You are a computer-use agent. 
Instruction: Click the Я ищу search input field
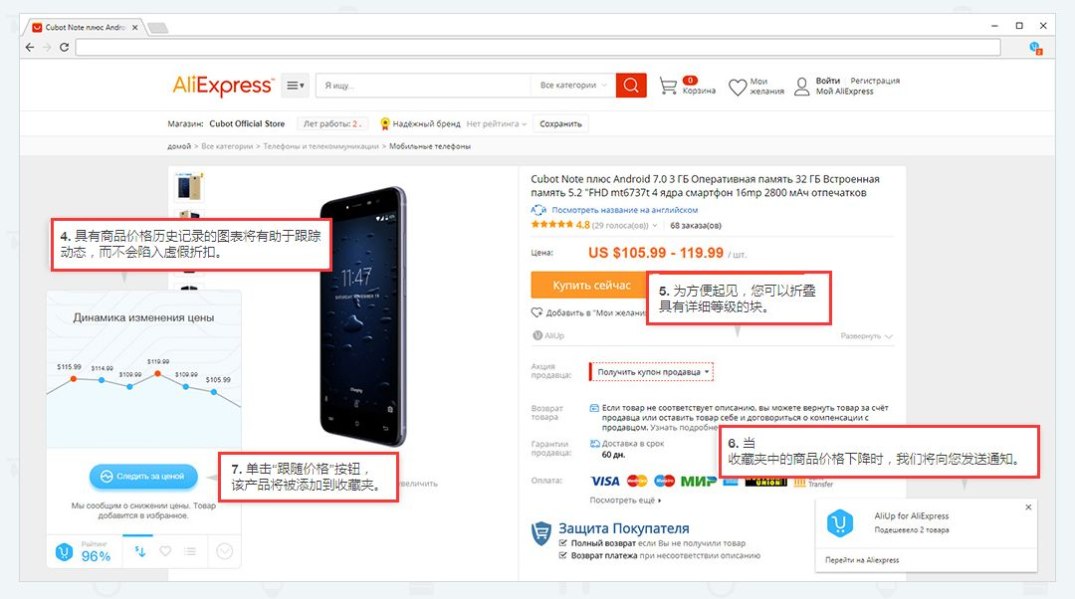pos(423,86)
